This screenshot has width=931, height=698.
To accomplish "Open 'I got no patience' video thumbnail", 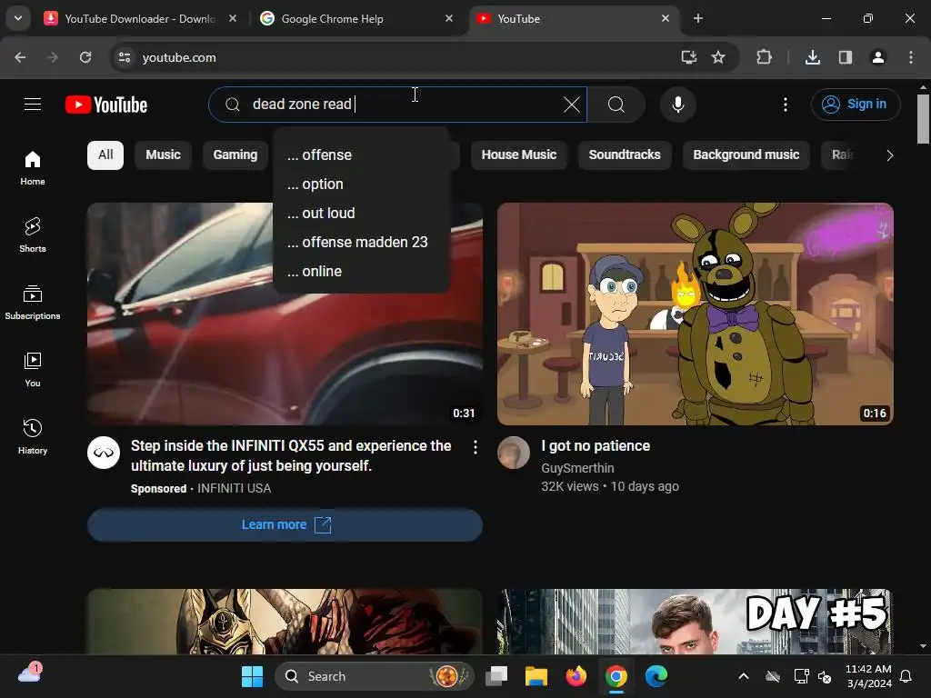I will [x=696, y=314].
